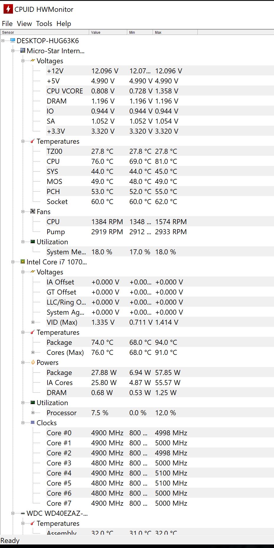274x548 pixels.
Task: Click the Min column header
Action: [x=140, y=32]
